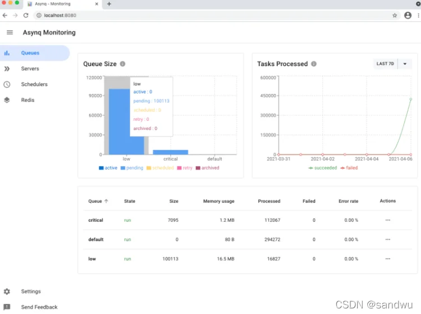421x314 pixels.
Task: Open Schedulers in the sidebar
Action: 35,85
